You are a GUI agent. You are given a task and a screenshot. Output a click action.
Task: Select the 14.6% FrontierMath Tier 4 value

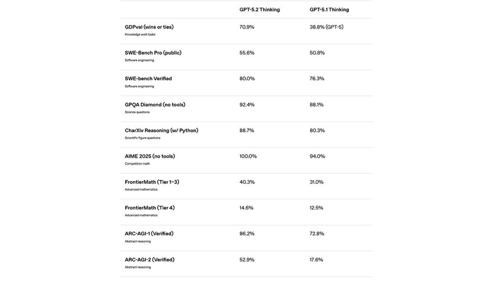pyautogui.click(x=246, y=208)
